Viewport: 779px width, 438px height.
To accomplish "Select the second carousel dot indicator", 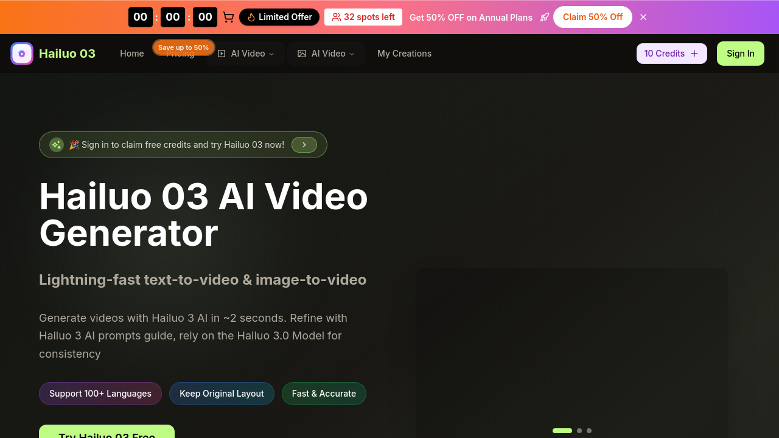I will (579, 431).
